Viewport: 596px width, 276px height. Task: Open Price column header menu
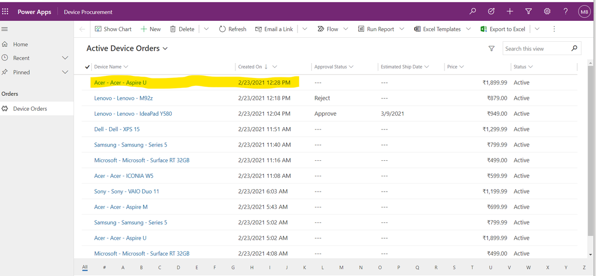[x=455, y=67]
